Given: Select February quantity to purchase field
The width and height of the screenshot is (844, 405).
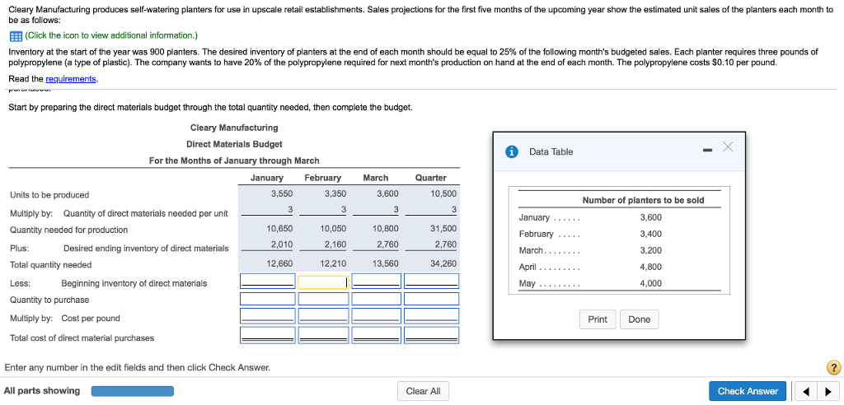Looking at the screenshot, I should coord(323,299).
